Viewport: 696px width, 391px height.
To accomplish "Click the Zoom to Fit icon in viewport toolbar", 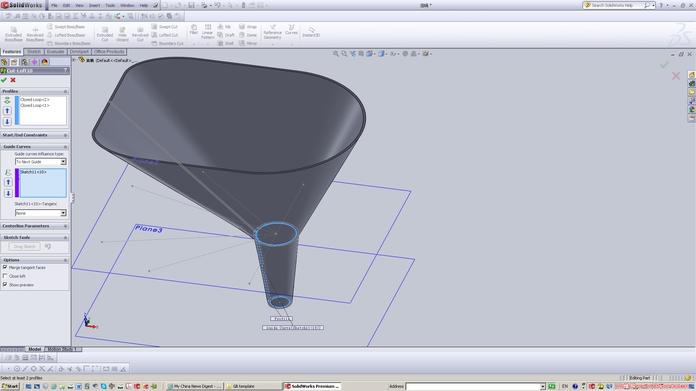I will pyautogui.click(x=336, y=54).
